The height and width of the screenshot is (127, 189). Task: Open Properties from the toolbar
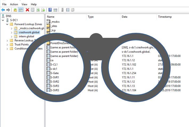pyautogui.click(x=33, y=10)
